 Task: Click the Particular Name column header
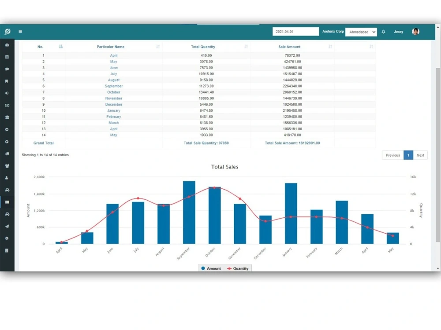click(x=111, y=47)
